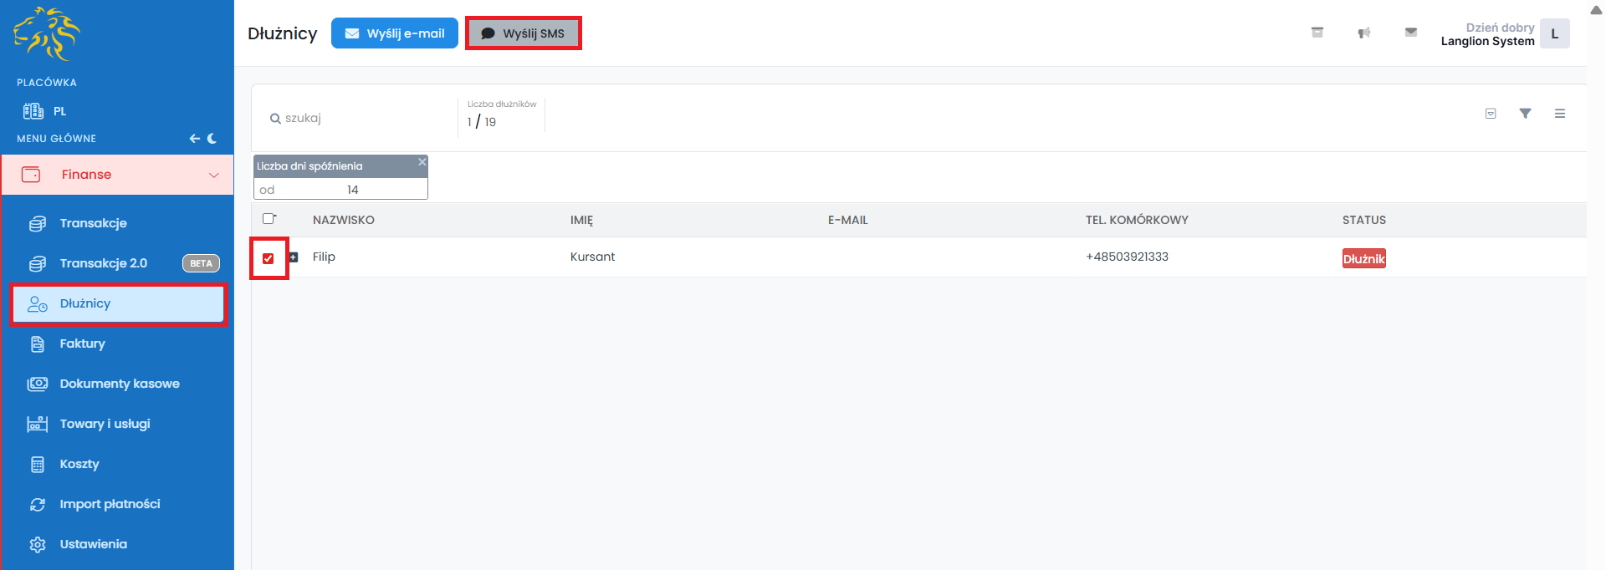Click the Langlion lion logo

click(47, 34)
